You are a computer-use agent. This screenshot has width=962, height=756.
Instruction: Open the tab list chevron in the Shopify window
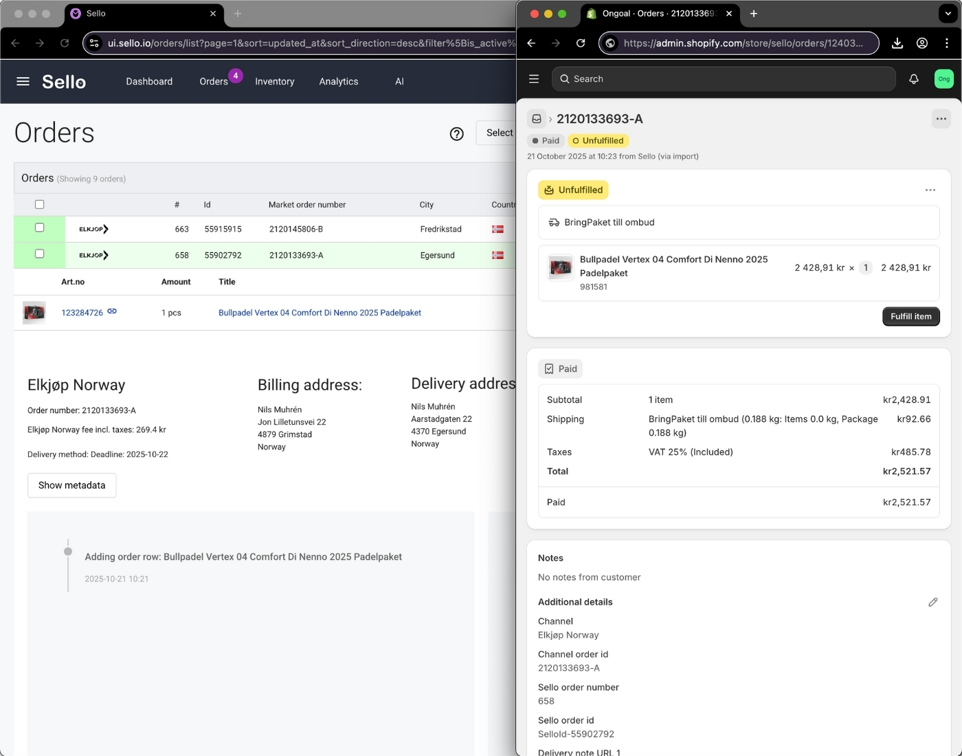(948, 13)
